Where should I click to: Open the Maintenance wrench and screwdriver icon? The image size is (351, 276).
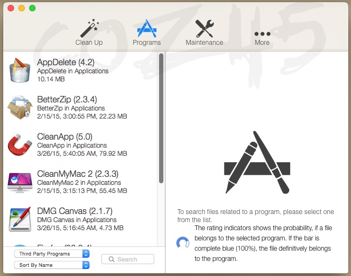204,29
